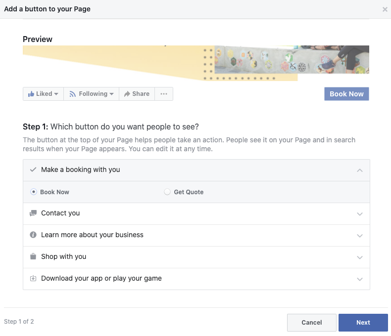The image size is (391, 336).
Task: Click the Make a booking with you label
Action: [81, 169]
